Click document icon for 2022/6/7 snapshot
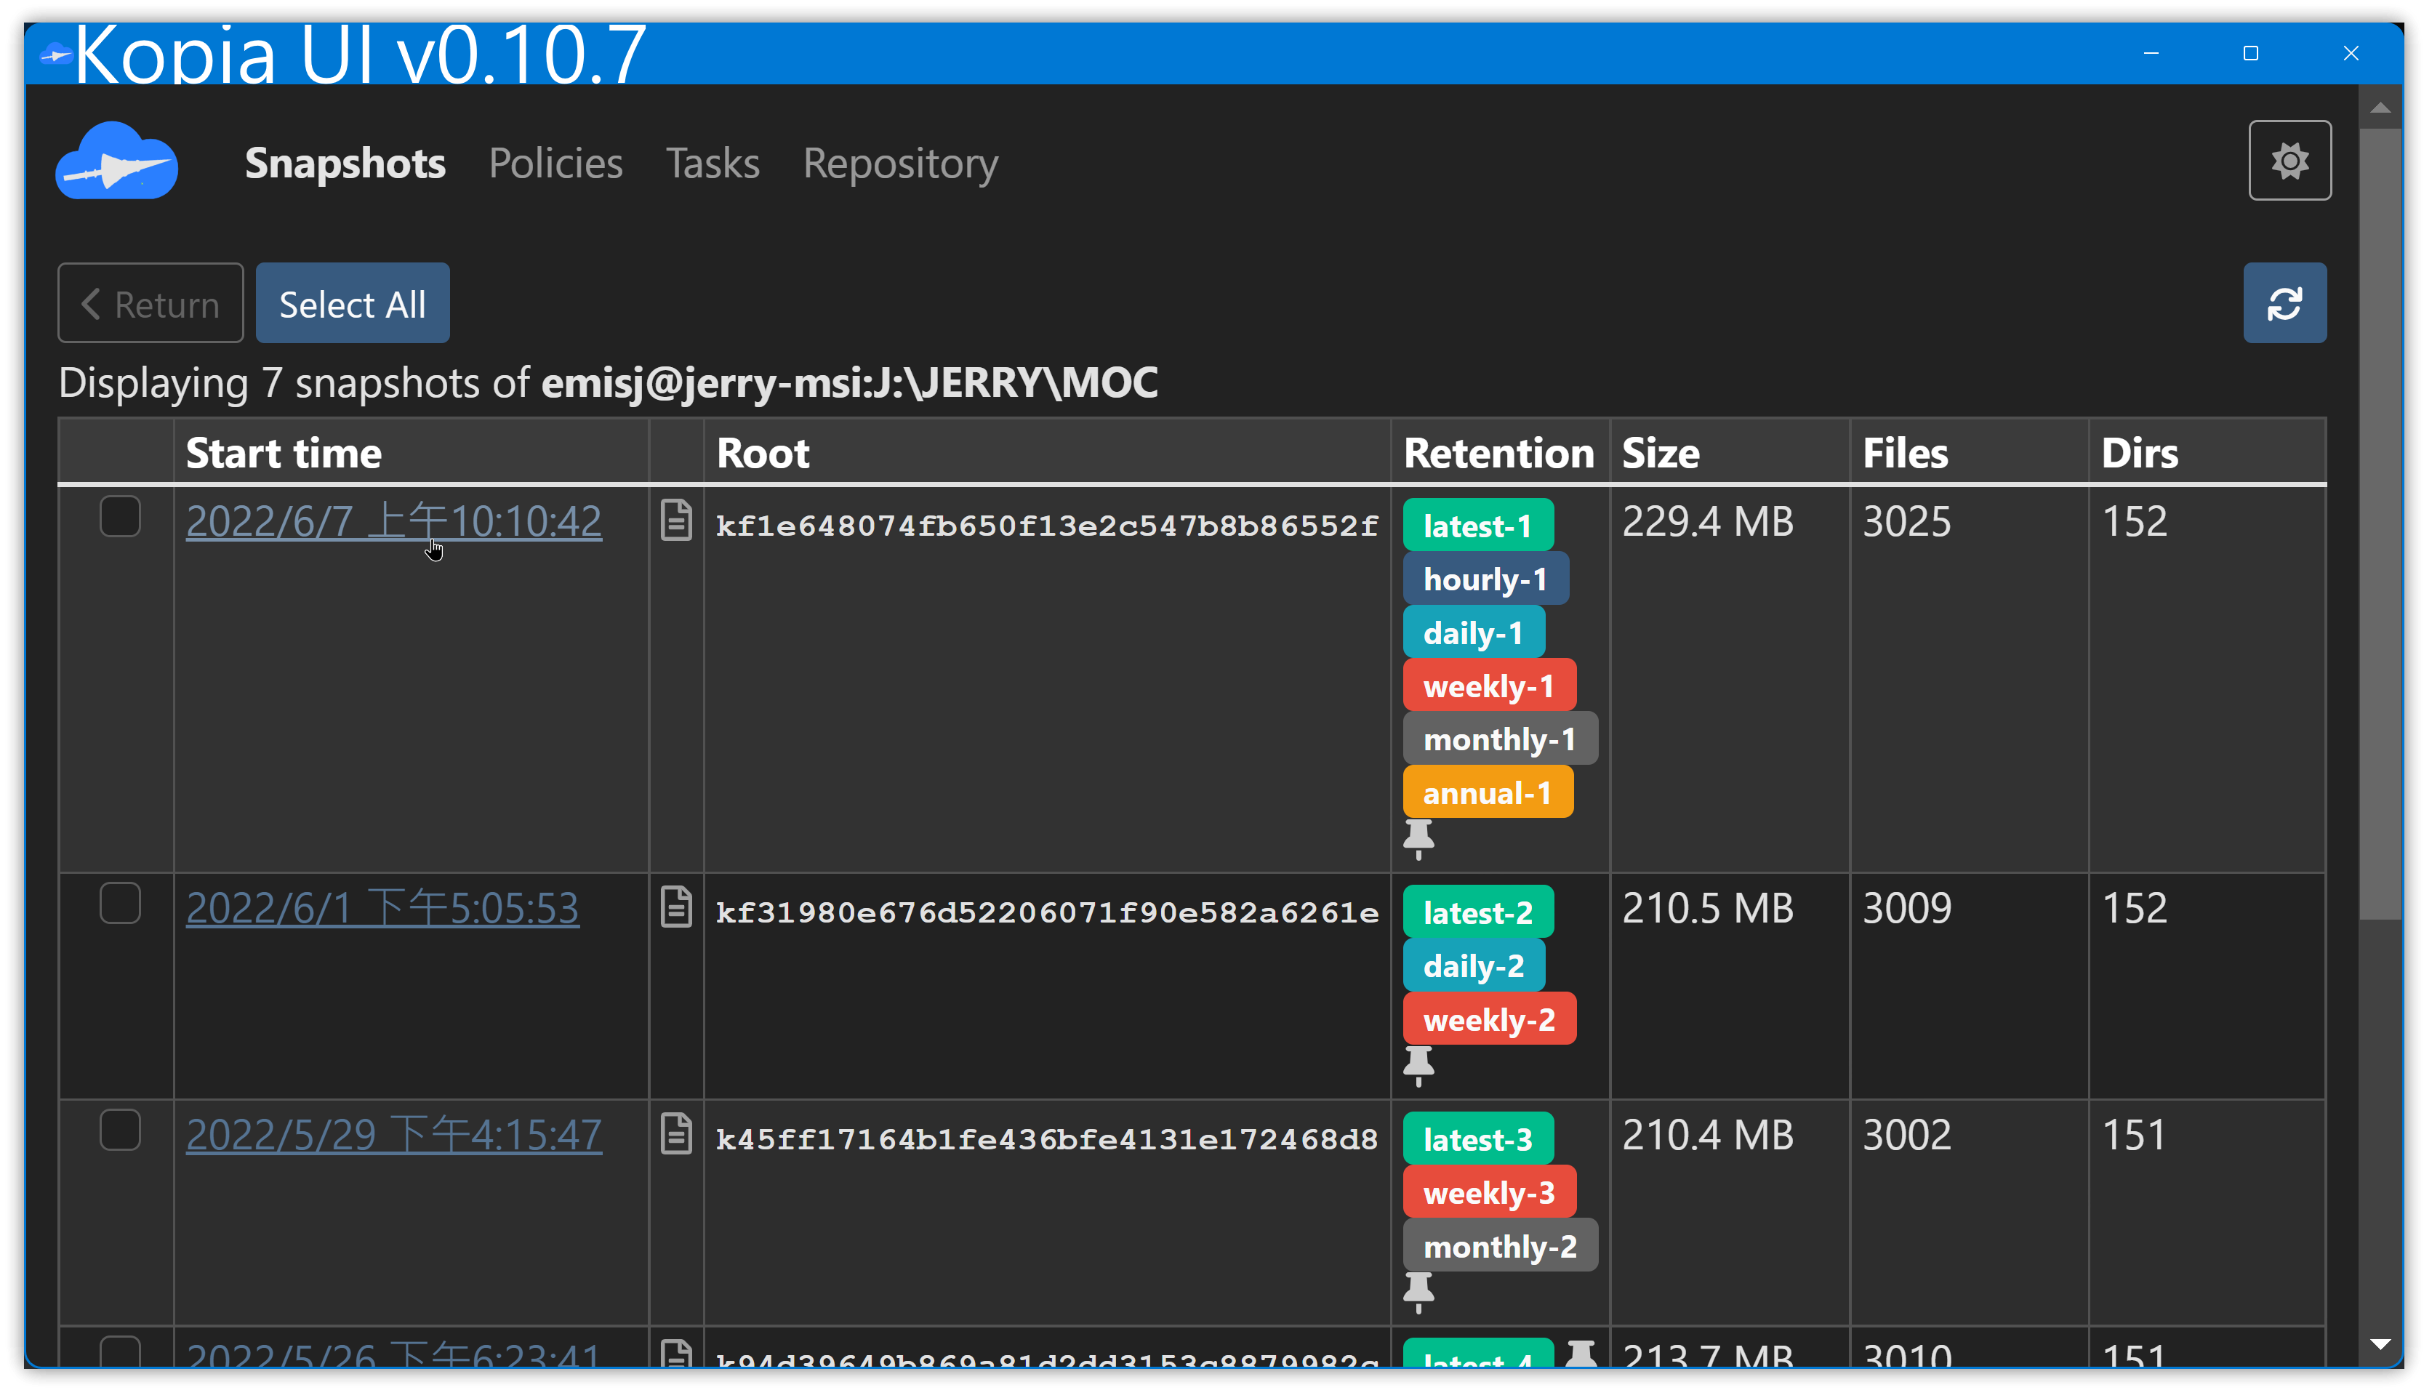This screenshot has height=1390, width=2424. [x=676, y=521]
